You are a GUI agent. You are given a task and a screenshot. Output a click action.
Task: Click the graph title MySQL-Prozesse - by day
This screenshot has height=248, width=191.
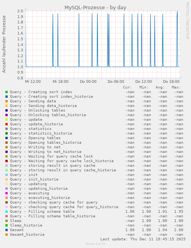pyautogui.click(x=95, y=8)
